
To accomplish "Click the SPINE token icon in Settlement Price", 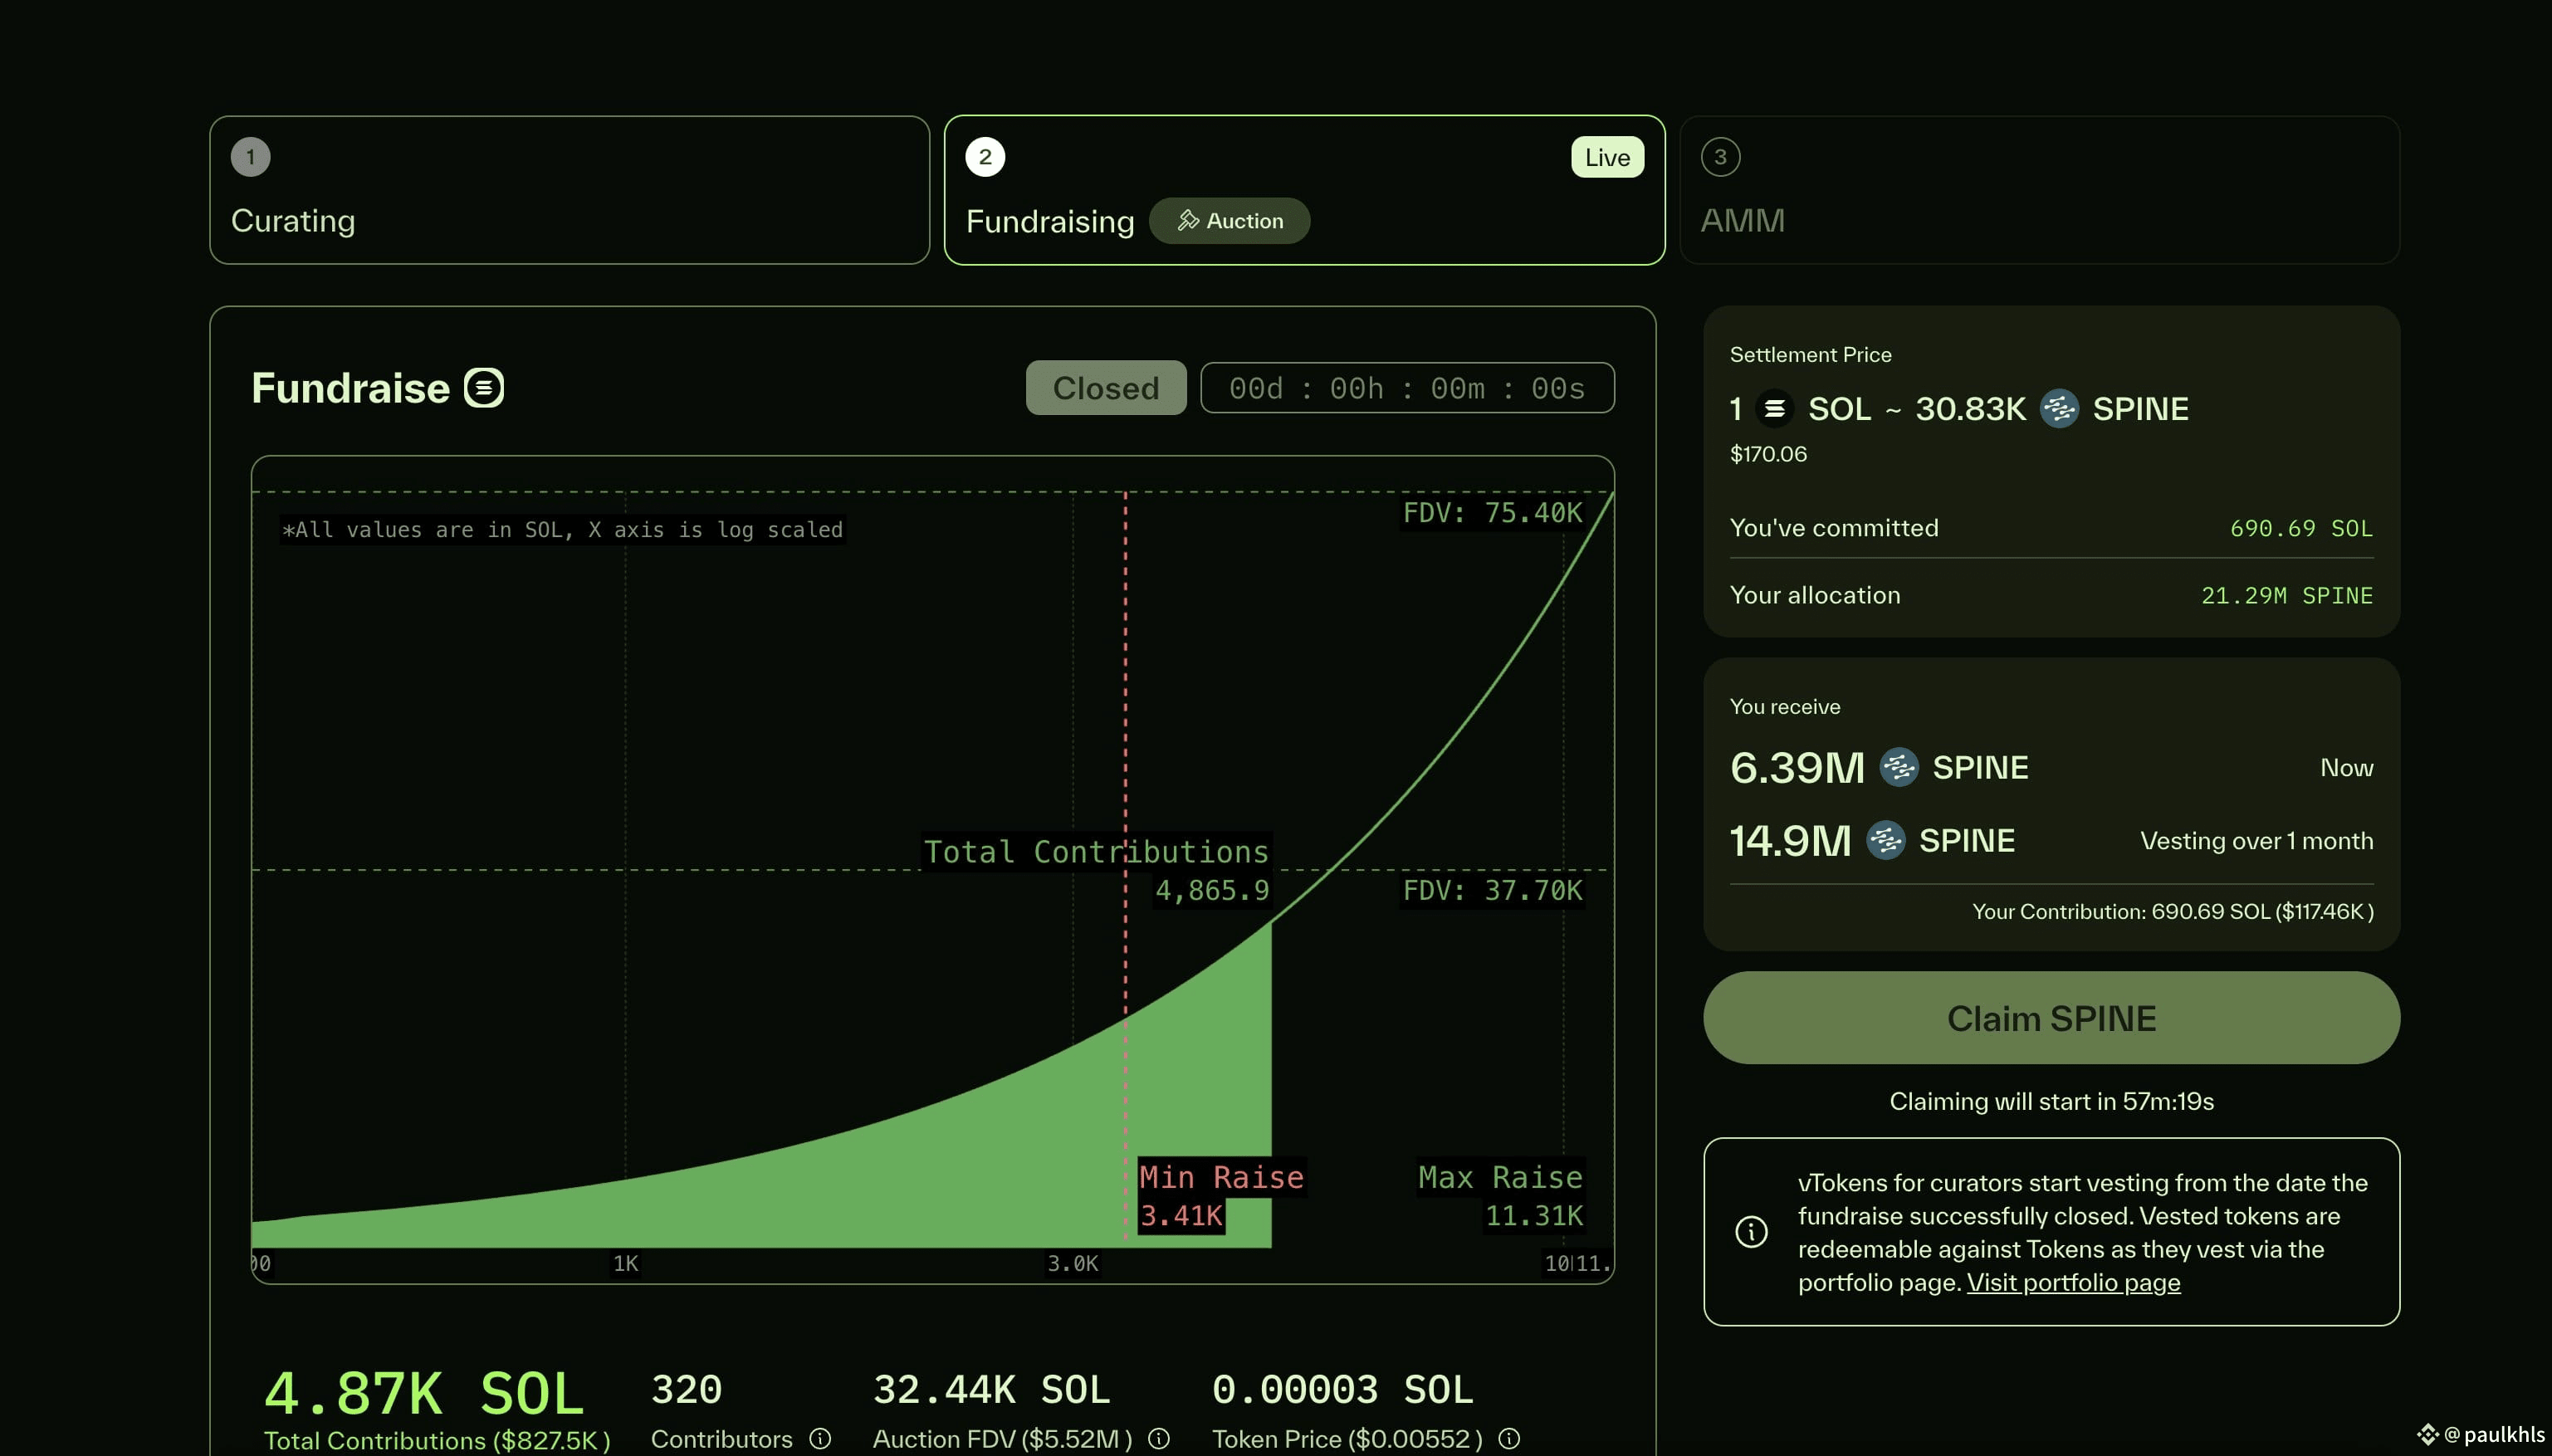I will pos(2059,409).
